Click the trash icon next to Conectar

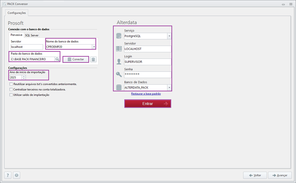click(93, 59)
